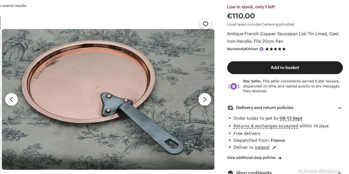Favorite this listing with the heart icon
Image resolution: width=349 pixels, height=174 pixels.
205,24
